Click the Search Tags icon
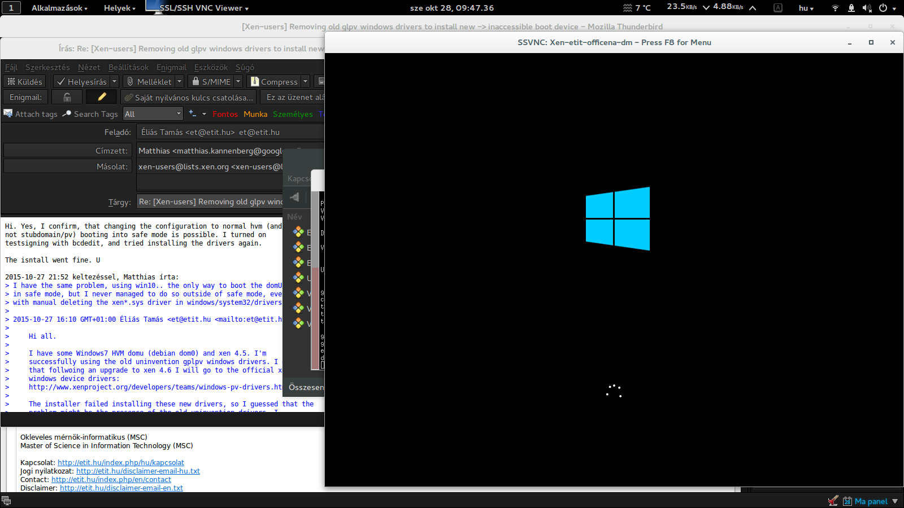The image size is (904, 508). click(x=67, y=113)
